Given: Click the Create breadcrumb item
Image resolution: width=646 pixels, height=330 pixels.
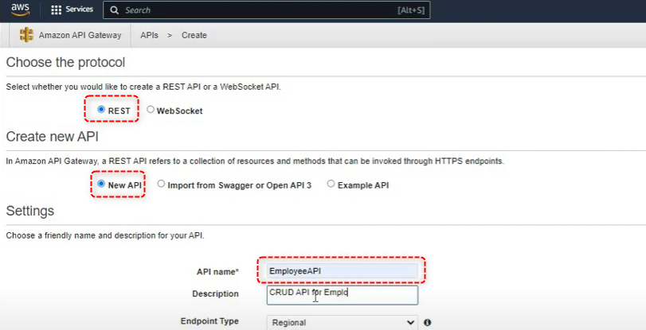Looking at the screenshot, I should pyautogui.click(x=194, y=35).
